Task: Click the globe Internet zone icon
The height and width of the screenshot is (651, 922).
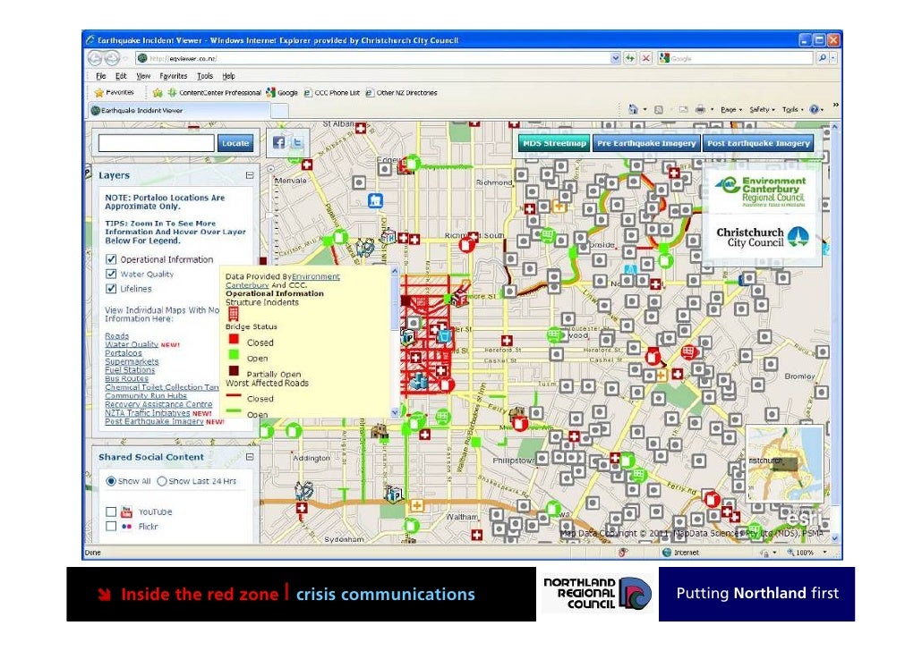Action: 667,553
